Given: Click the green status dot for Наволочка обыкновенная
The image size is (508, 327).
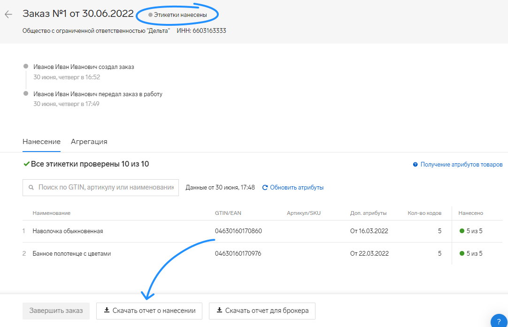Looking at the screenshot, I should click(462, 231).
